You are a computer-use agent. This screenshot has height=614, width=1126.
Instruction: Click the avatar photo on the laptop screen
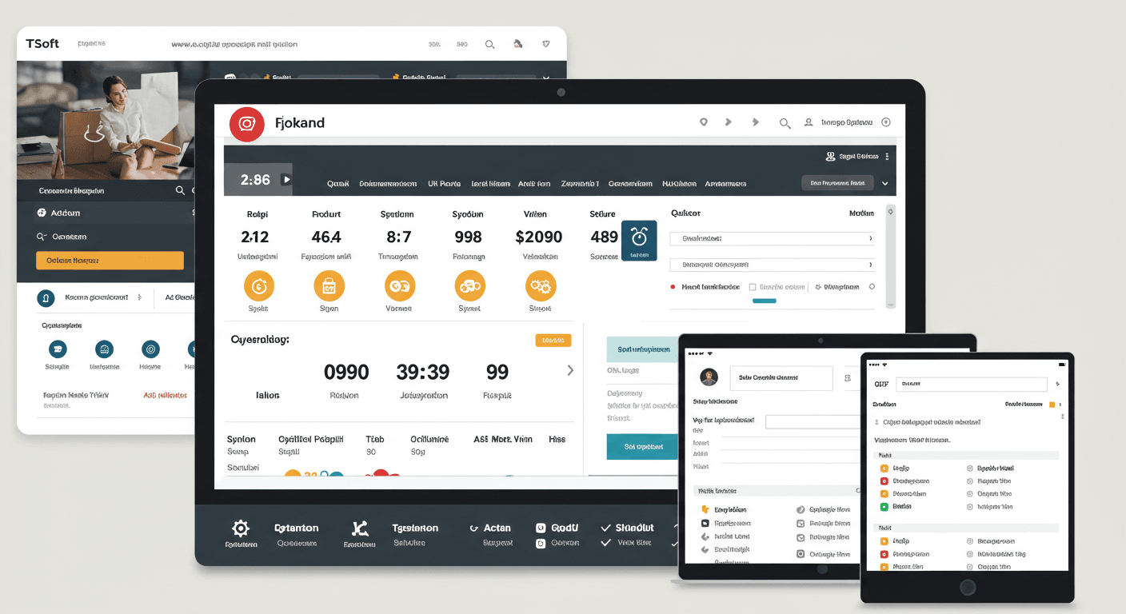(x=709, y=377)
